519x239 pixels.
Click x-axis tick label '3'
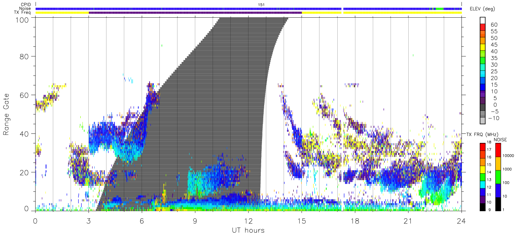(x=88, y=221)
